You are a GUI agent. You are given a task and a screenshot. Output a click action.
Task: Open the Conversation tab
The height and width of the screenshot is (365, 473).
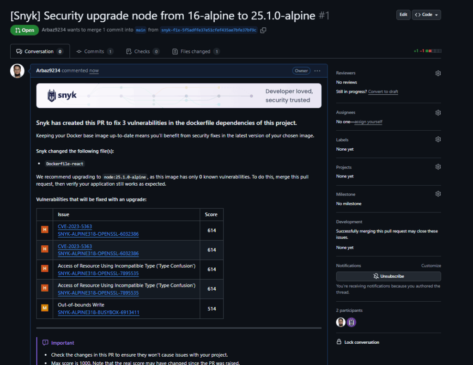coord(40,51)
